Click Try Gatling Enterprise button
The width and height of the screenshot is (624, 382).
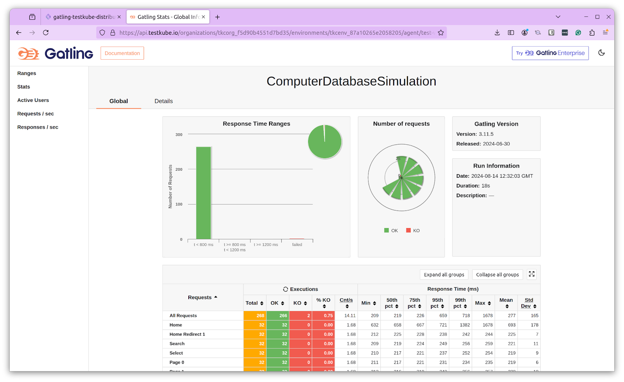550,53
